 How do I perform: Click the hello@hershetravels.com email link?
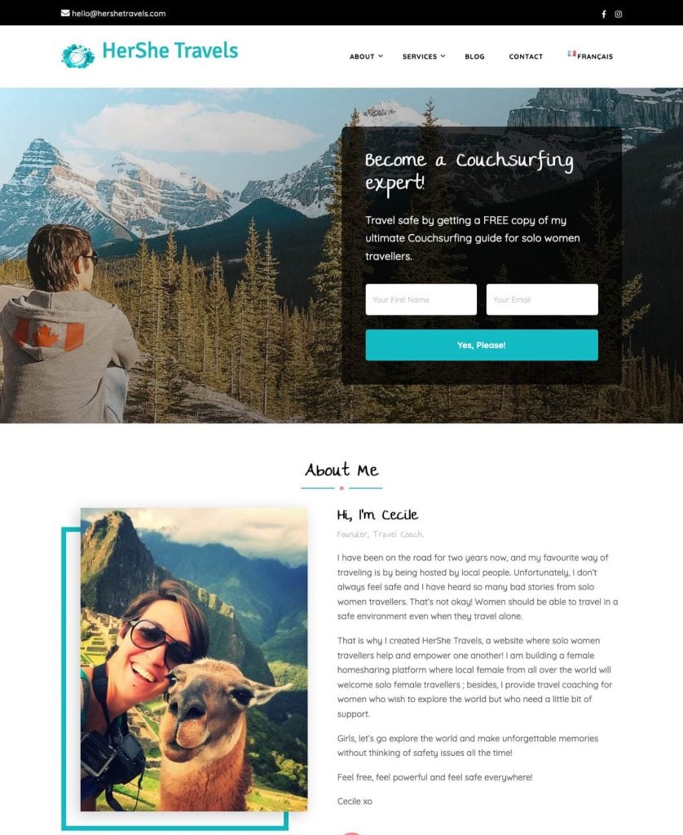[x=119, y=13]
